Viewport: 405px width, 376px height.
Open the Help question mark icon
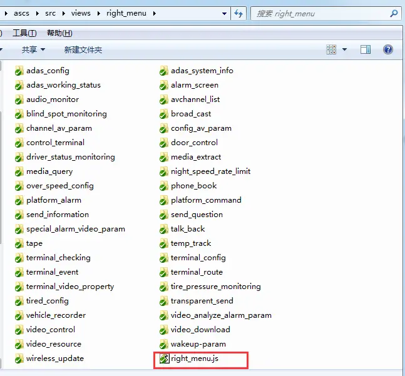pos(388,49)
